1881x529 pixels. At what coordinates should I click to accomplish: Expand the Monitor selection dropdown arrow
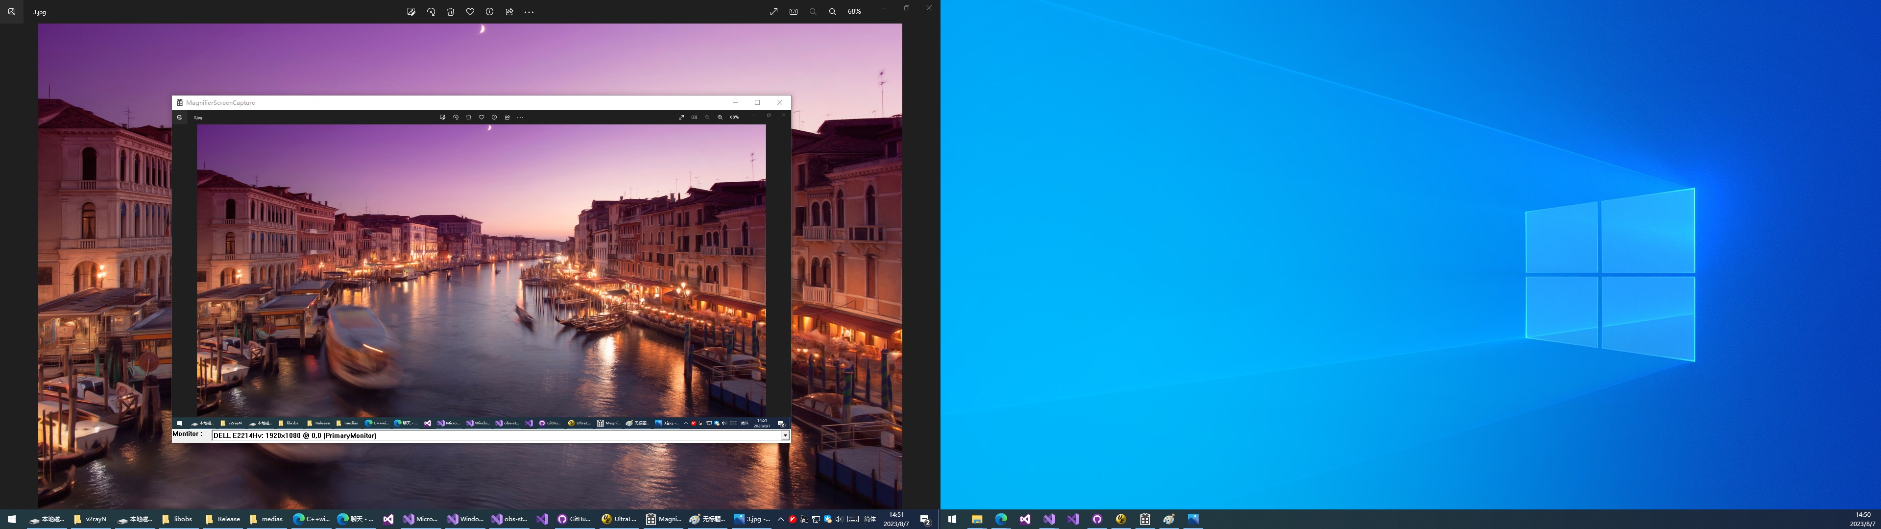click(785, 435)
